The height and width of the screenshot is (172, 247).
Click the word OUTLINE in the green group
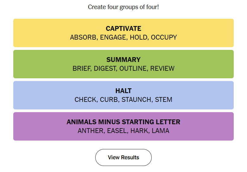133,69
